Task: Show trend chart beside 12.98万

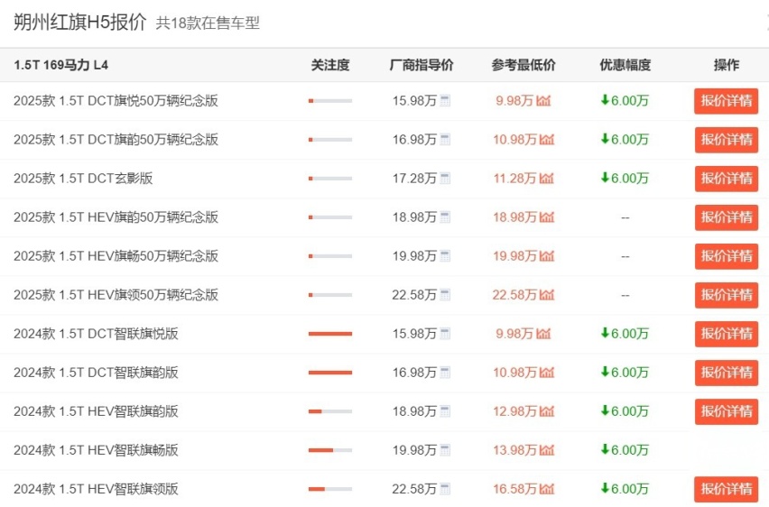Action: [x=547, y=411]
